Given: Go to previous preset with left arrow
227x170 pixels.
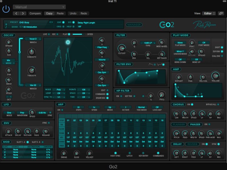Looking at the screenshot, I should (16, 13).
